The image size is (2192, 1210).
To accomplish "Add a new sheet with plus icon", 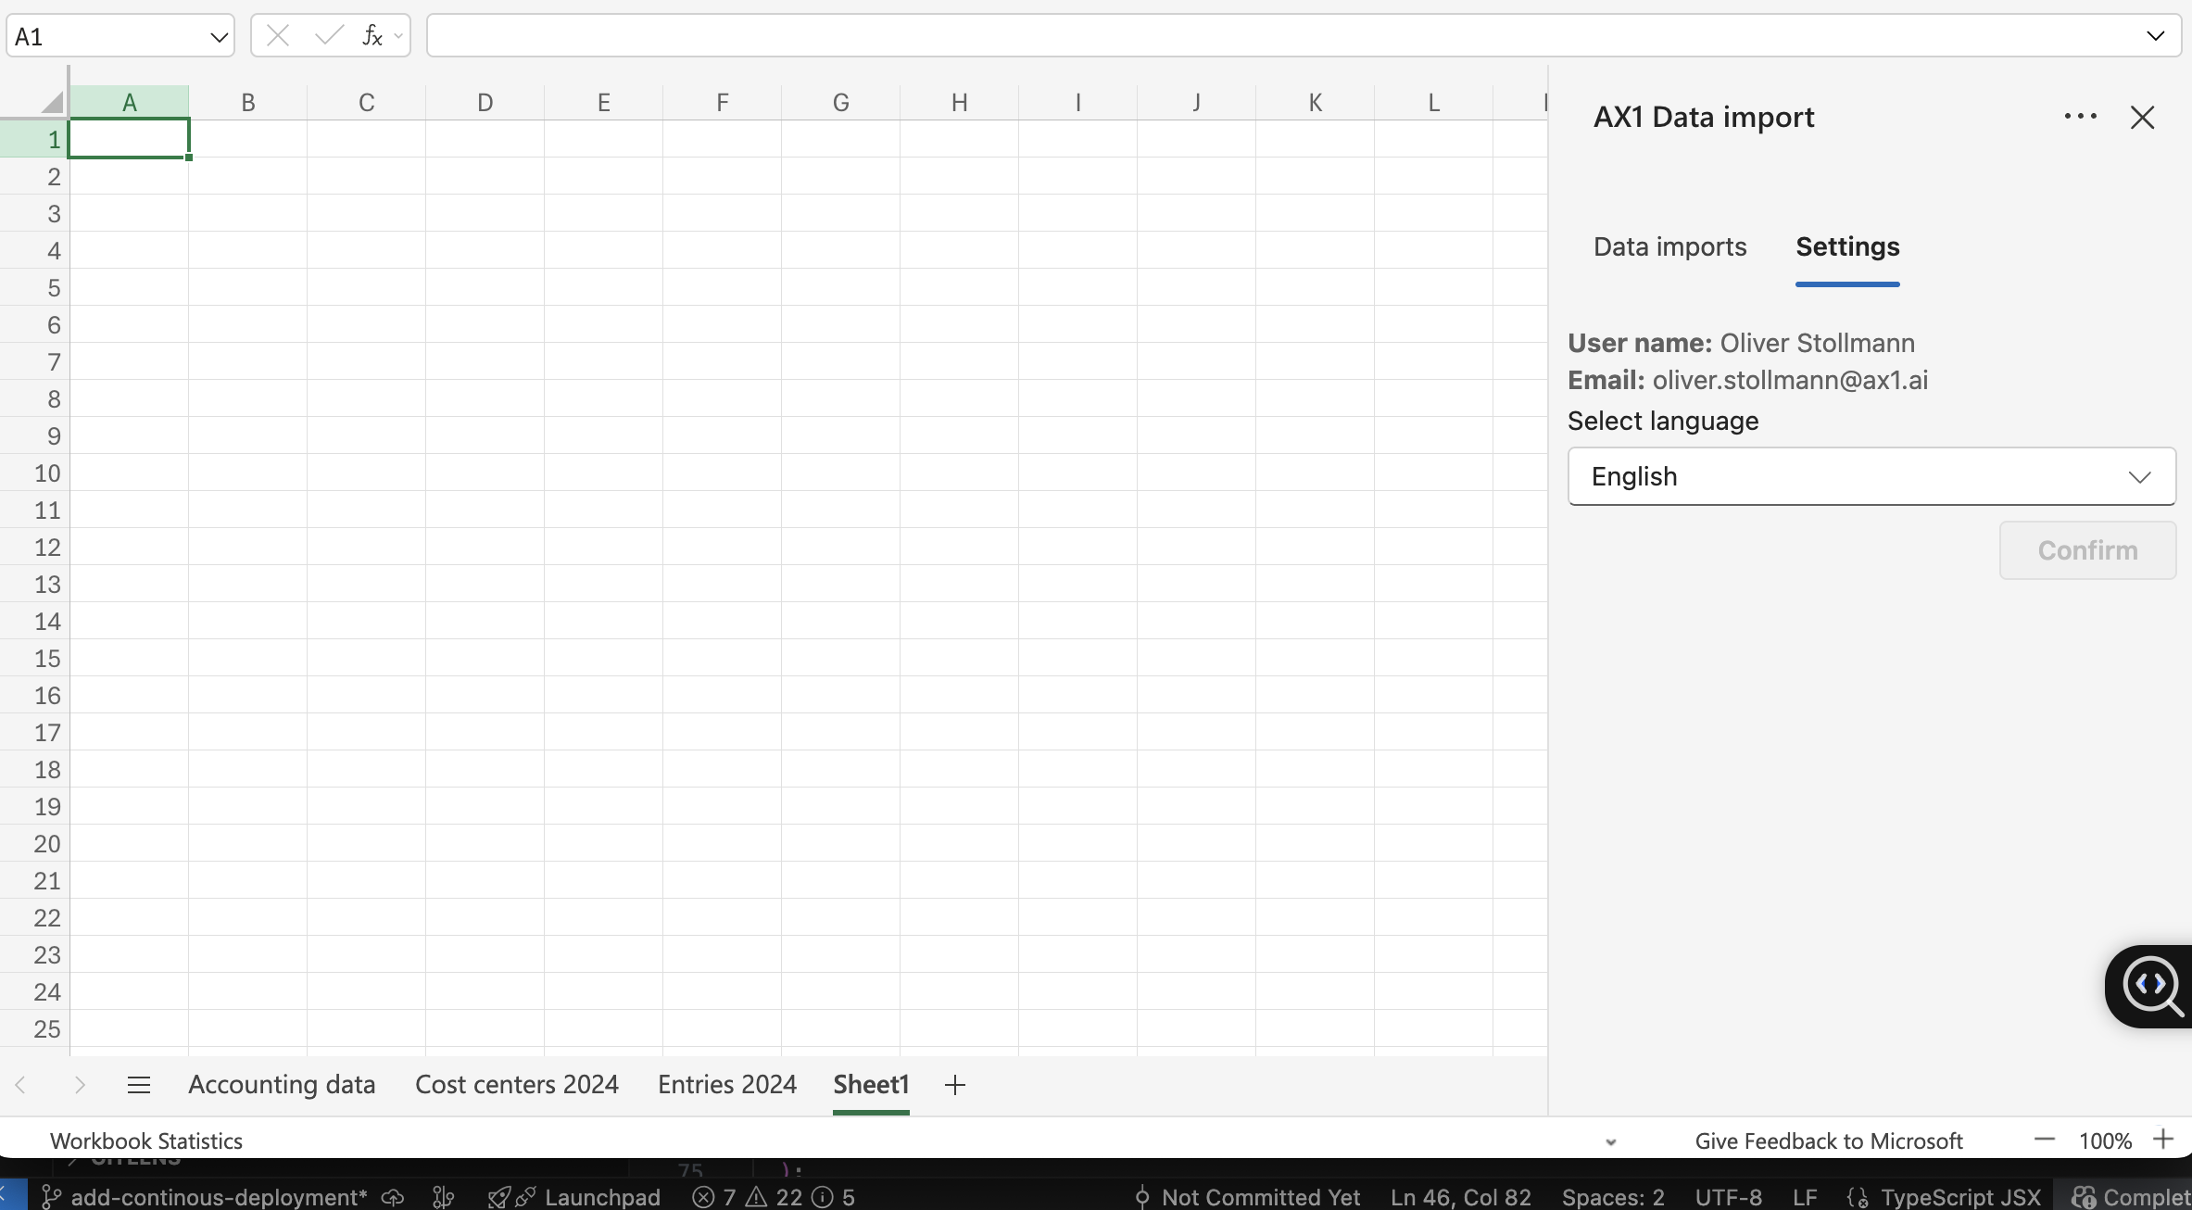I will point(955,1085).
